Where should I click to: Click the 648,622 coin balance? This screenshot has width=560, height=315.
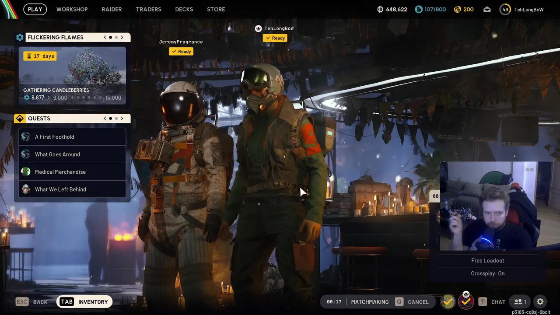click(x=396, y=9)
